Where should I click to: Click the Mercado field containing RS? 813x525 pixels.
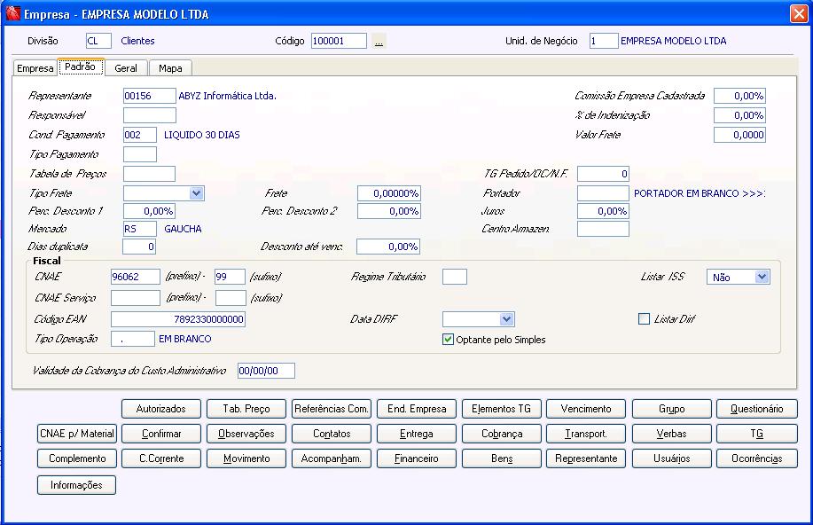(140, 229)
